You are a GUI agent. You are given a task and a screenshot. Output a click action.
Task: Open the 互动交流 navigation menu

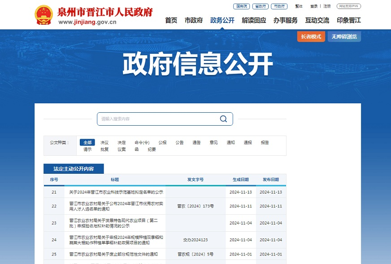pyautogui.click(x=317, y=20)
